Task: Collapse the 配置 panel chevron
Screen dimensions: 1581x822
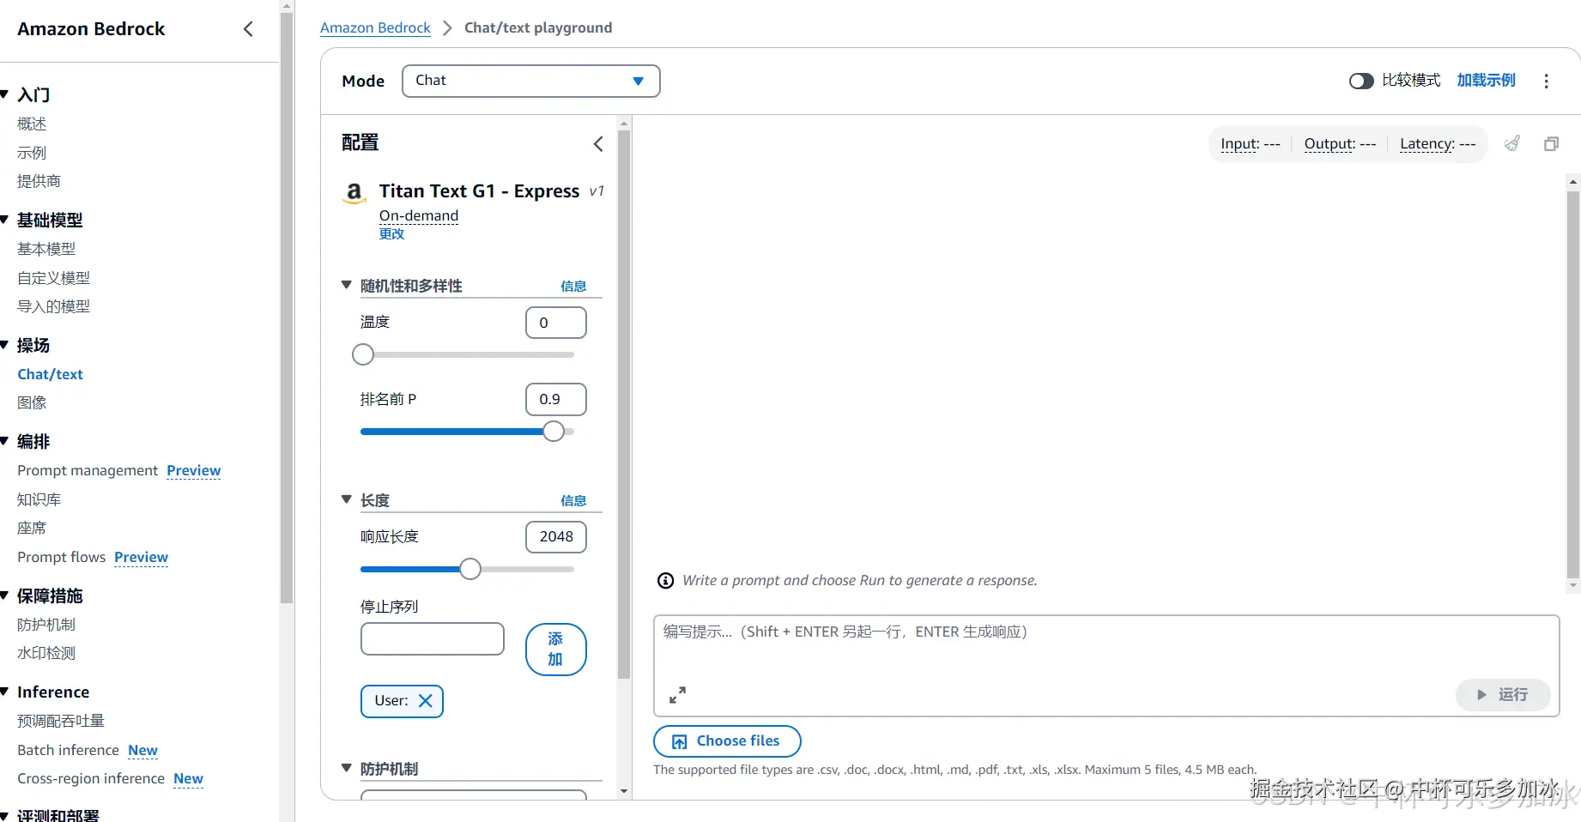Action: click(x=598, y=143)
